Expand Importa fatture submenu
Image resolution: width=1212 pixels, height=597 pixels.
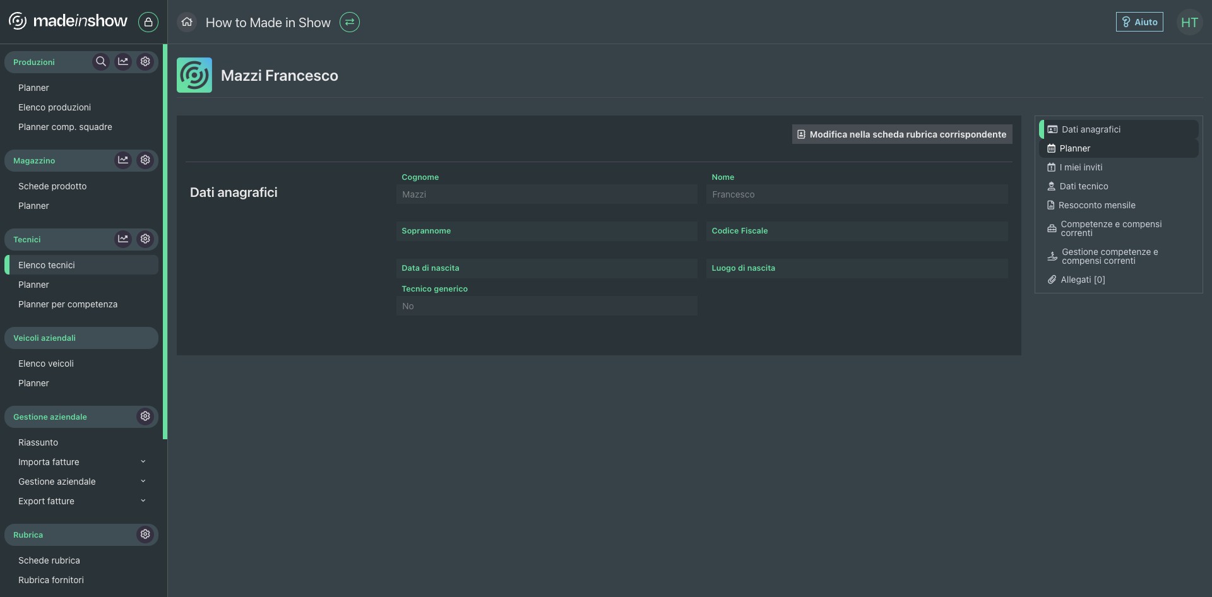(143, 462)
